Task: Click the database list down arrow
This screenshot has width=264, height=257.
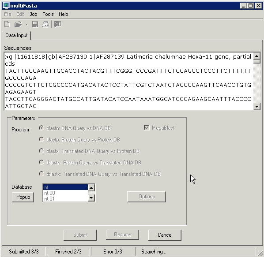Action: 91,198
